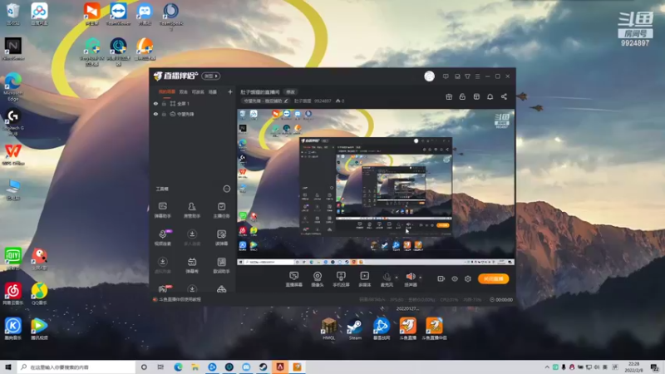This screenshot has width=665, height=374.
Task: Add a 直播屏幕 screen capture source
Action: coord(293,279)
